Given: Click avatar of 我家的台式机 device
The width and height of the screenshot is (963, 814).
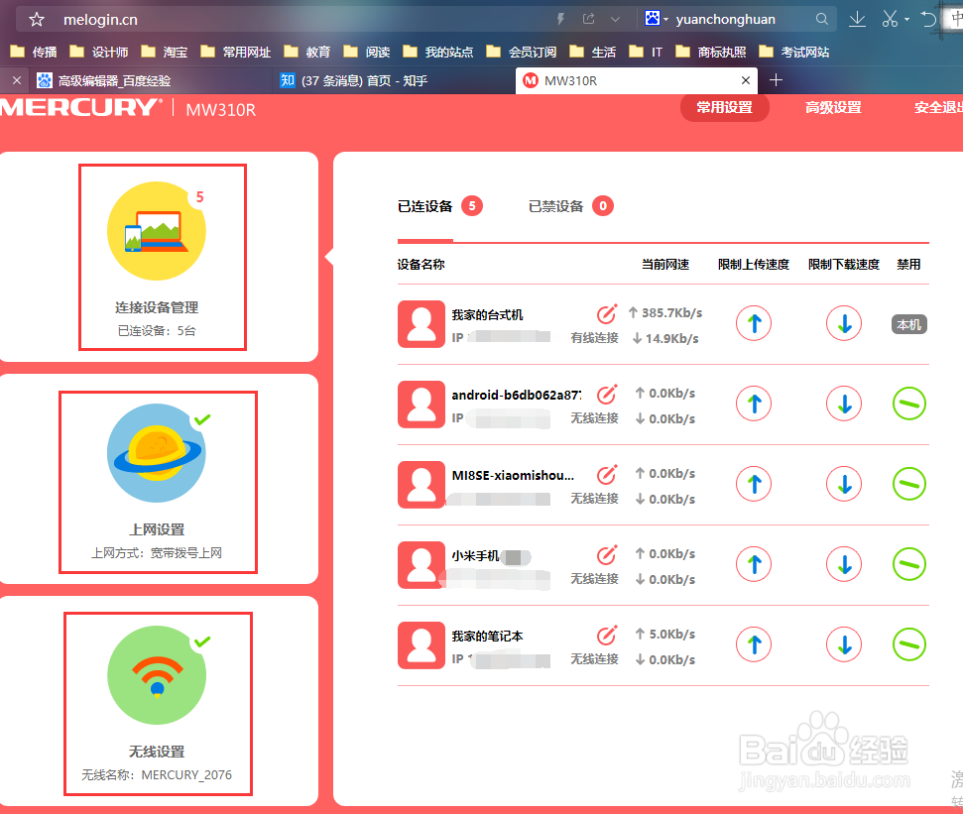Looking at the screenshot, I should tap(421, 324).
